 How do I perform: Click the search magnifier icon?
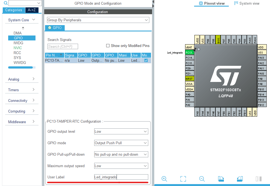(6, 3)
